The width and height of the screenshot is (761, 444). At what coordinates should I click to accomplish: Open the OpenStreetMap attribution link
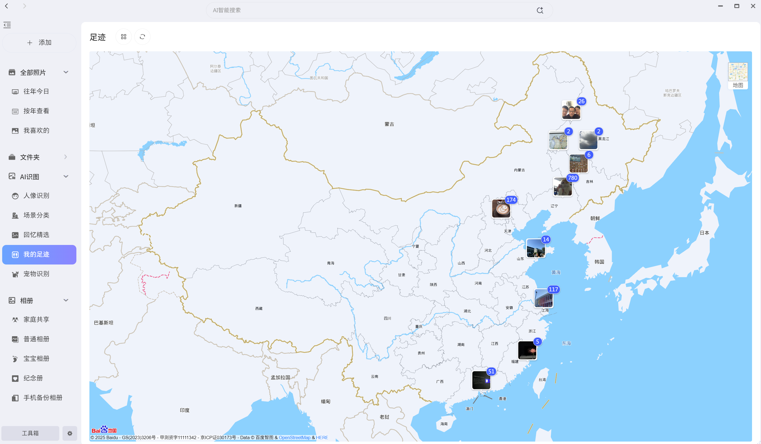click(x=294, y=437)
